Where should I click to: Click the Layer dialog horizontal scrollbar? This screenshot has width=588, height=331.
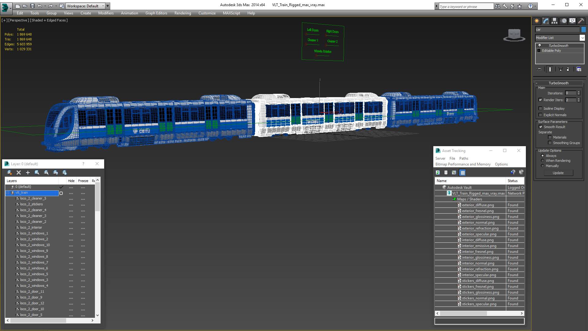point(38,320)
